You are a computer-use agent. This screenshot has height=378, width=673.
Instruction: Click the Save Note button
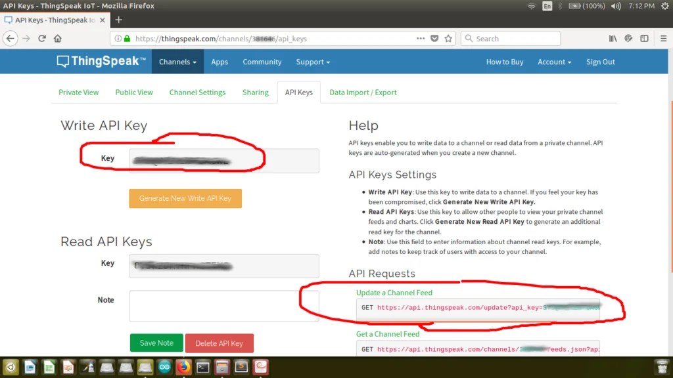(x=156, y=343)
